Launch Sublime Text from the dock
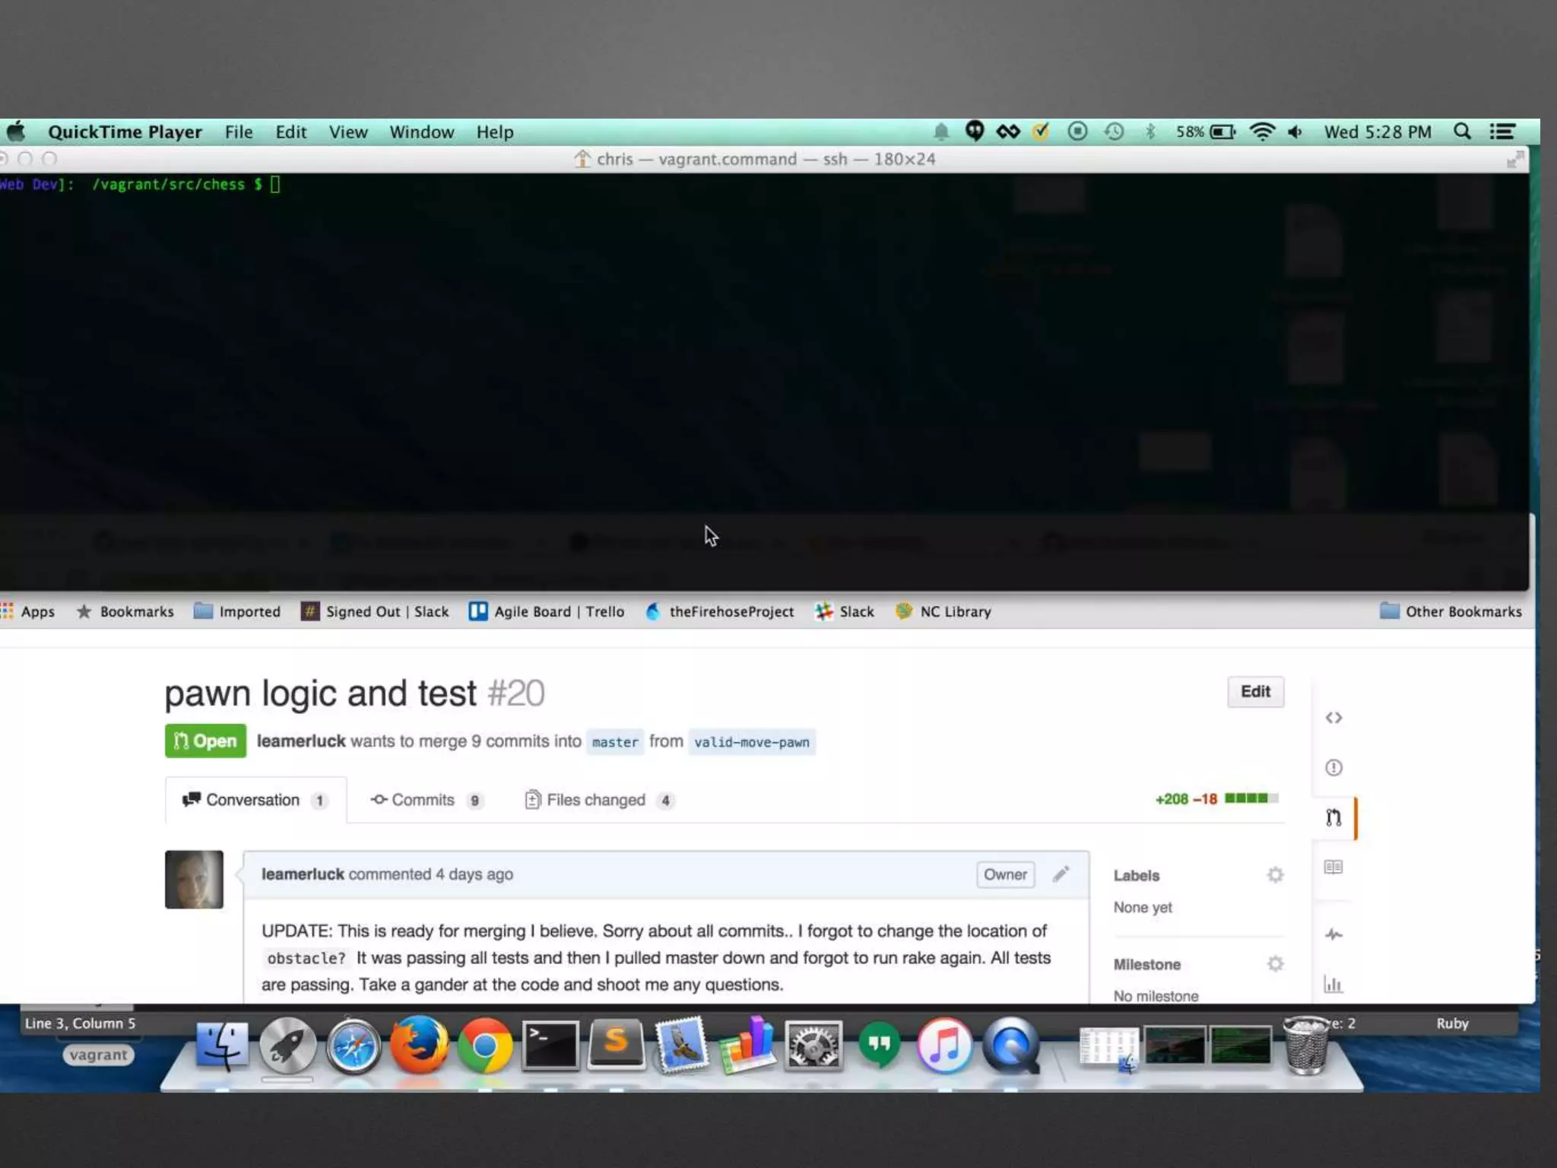 coord(616,1045)
